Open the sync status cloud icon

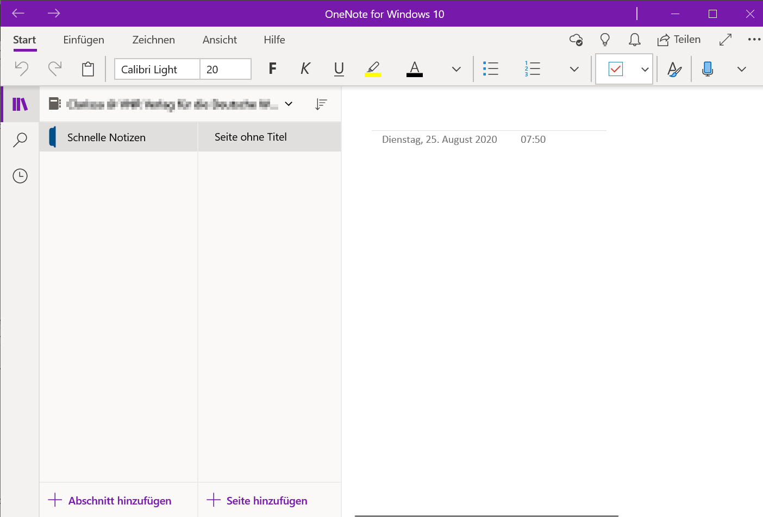(x=576, y=40)
